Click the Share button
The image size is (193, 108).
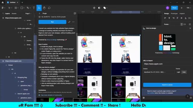pos(174,8)
